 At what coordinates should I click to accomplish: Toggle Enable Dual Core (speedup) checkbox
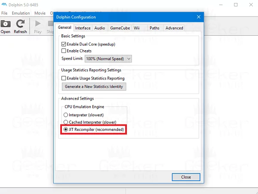pyautogui.click(x=64, y=44)
